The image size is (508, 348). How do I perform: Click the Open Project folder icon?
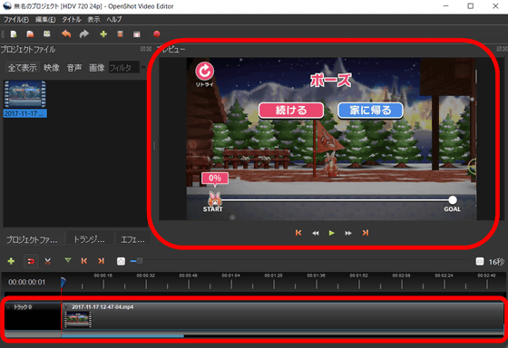(30, 34)
